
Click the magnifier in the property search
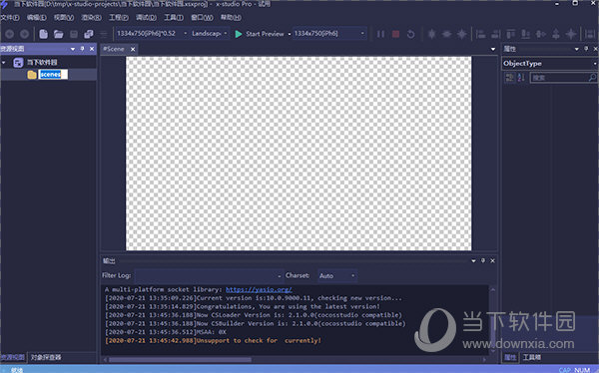pos(592,78)
